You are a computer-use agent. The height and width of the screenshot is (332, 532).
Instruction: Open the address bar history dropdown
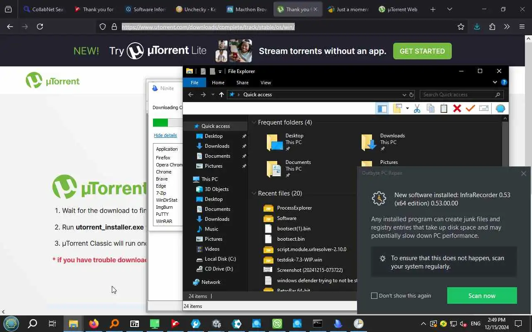point(404,95)
